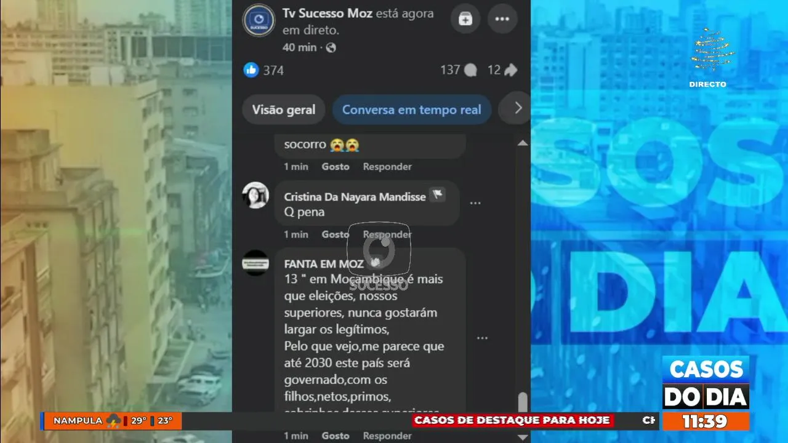The image size is (788, 443).
Task: Save the live video with bookmark icon
Action: coord(465,19)
